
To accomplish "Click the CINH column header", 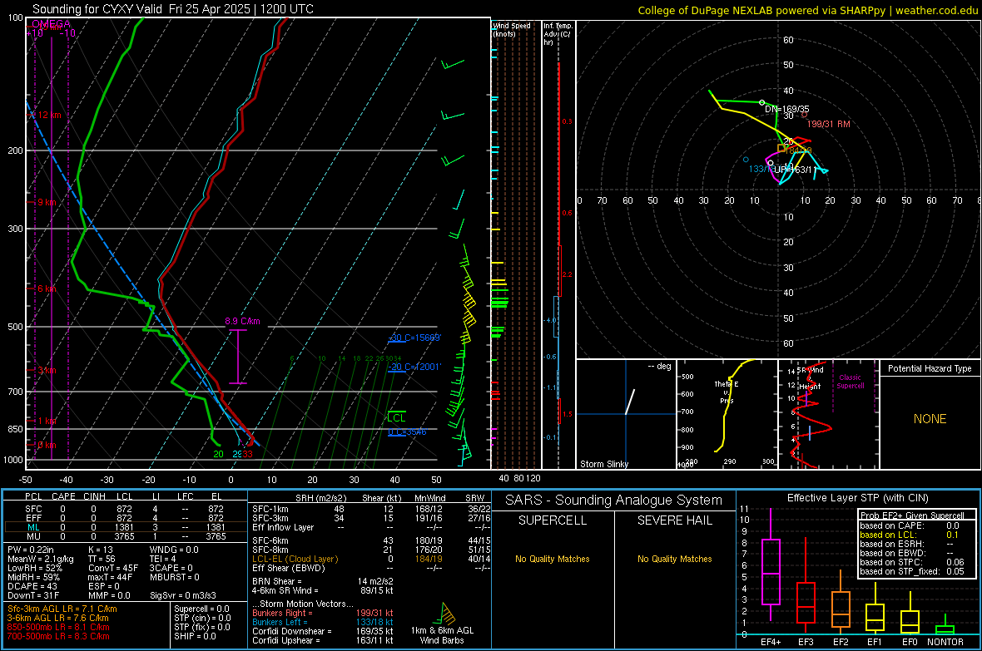I will tap(95, 496).
